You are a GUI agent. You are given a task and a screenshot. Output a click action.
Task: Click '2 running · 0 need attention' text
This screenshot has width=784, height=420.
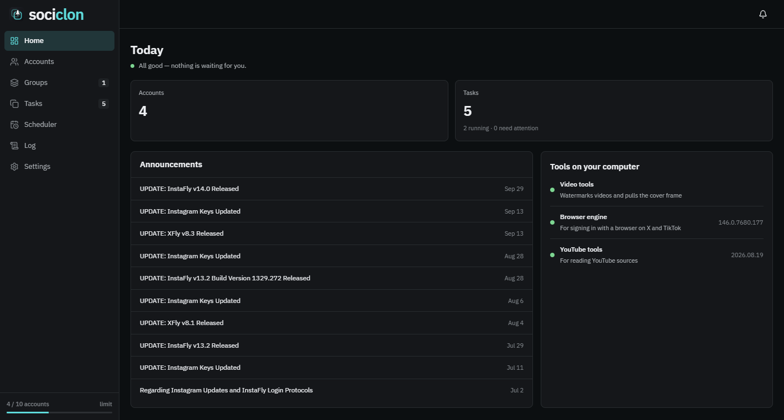tap(500, 128)
